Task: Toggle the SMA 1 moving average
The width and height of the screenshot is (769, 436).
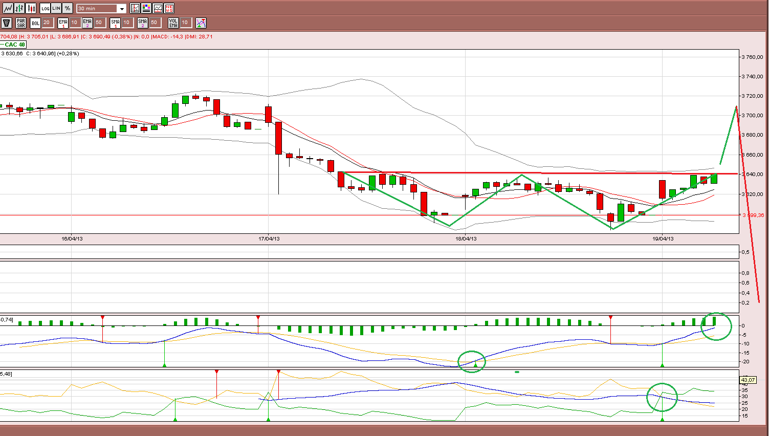Action: (x=115, y=23)
